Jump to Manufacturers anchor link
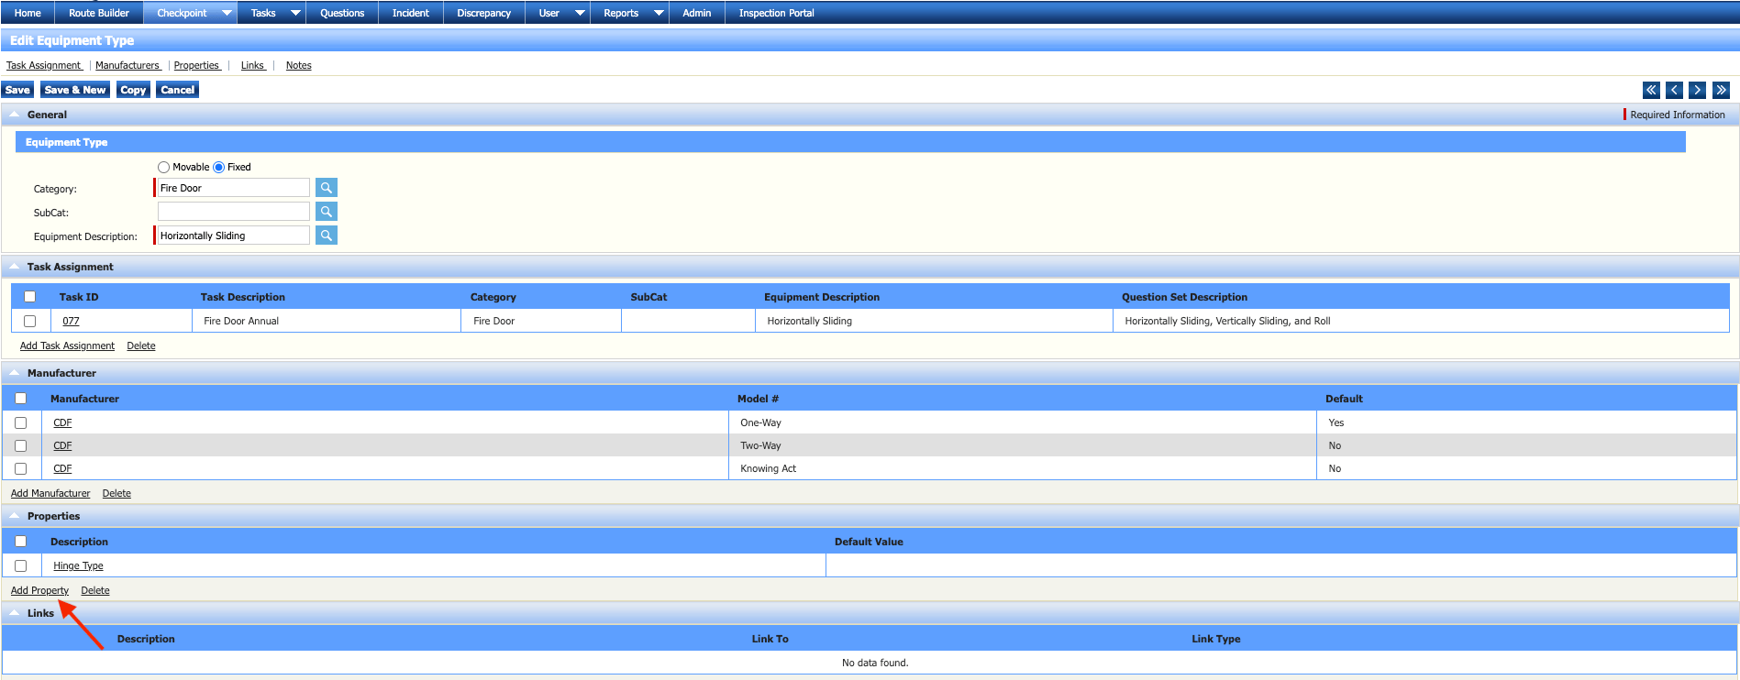 coord(127,65)
